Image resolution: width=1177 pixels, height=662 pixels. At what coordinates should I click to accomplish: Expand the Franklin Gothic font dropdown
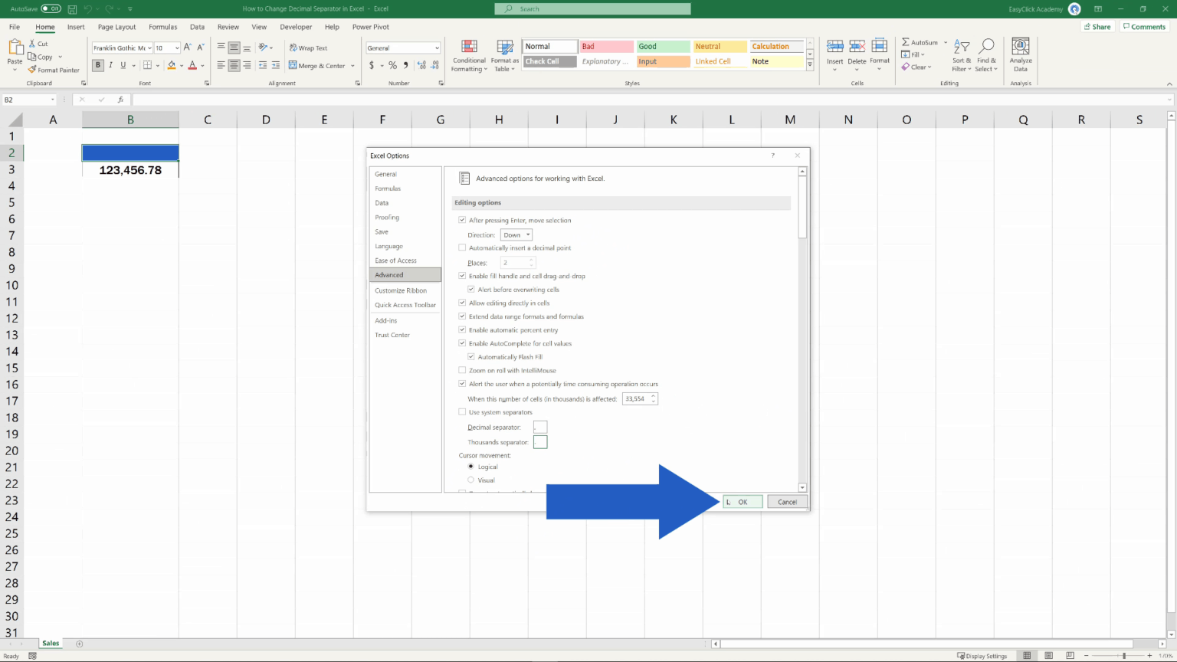click(x=149, y=47)
